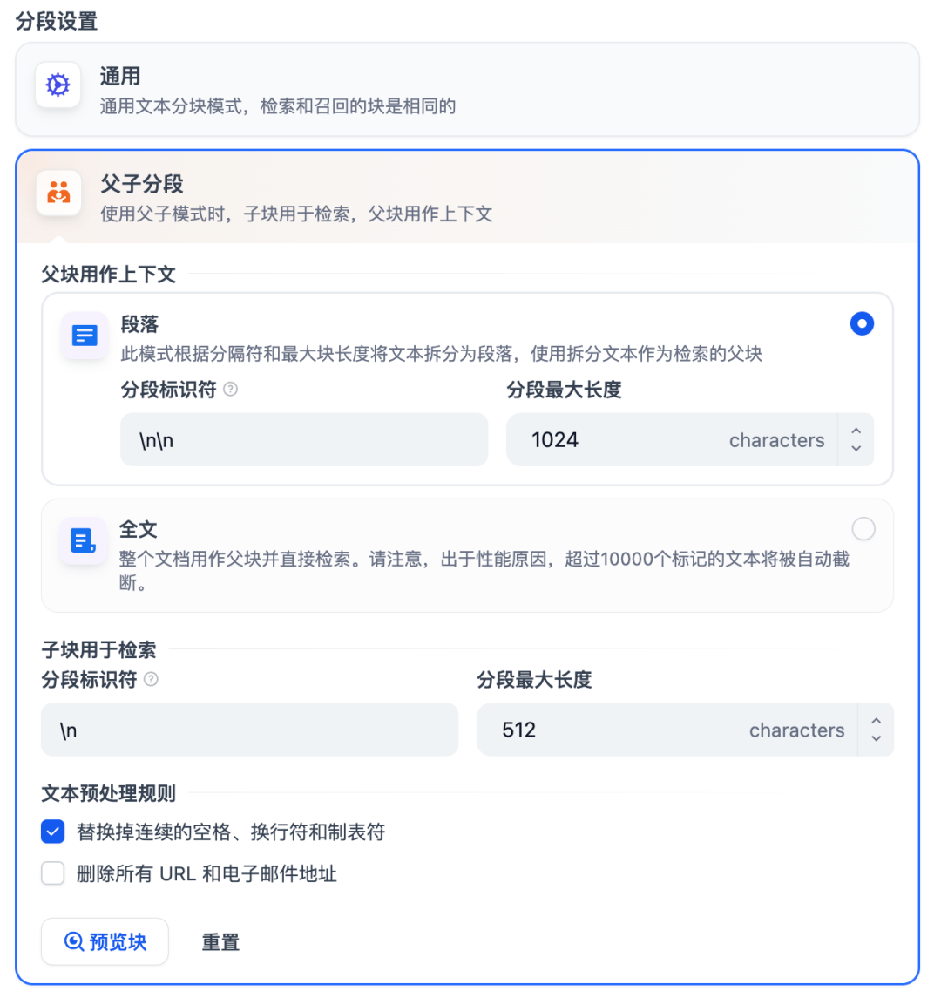Viewport: 941px width, 998px height.
Task: Select the 全文 radio button
Action: [863, 528]
